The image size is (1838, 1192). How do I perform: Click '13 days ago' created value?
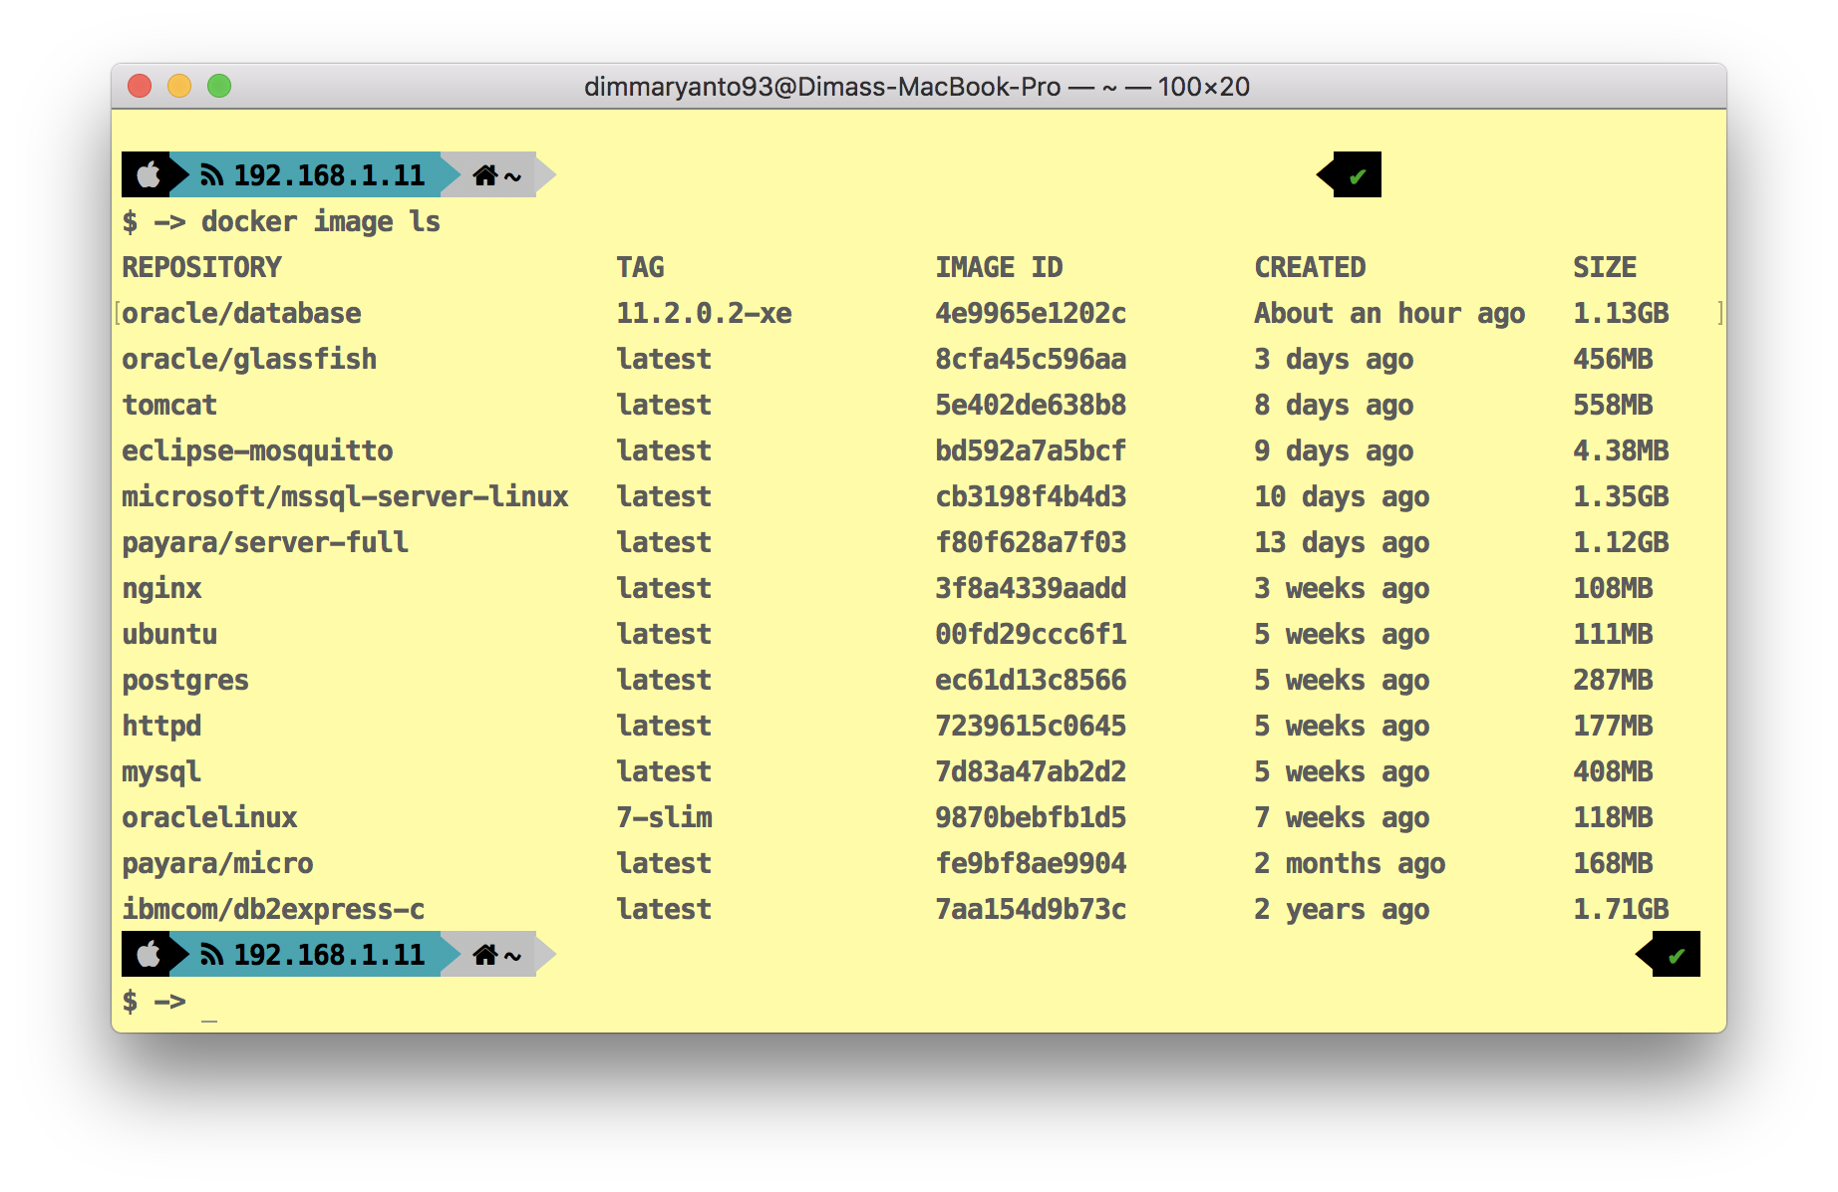point(1342,542)
